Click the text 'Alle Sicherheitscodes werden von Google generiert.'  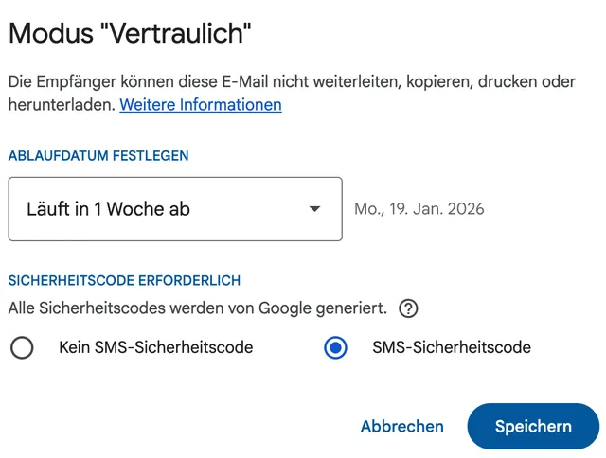(197, 308)
